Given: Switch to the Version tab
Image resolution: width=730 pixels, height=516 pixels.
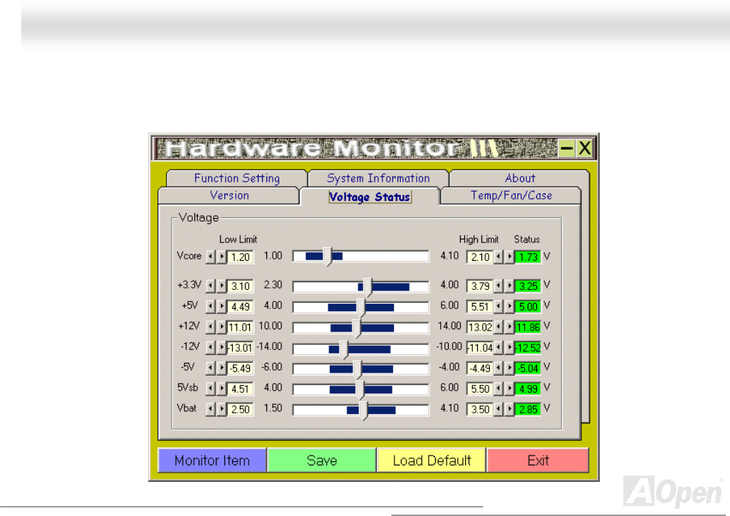Looking at the screenshot, I should (x=229, y=195).
